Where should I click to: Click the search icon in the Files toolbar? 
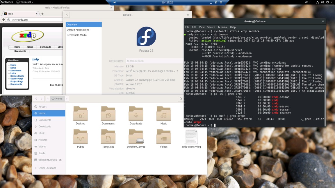click(181, 99)
